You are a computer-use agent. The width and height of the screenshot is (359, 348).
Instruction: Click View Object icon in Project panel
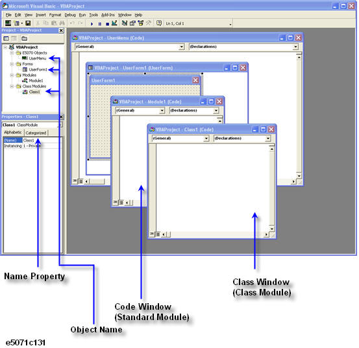coord(14,38)
